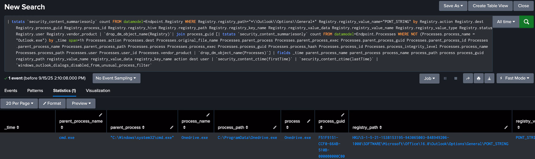
Task: Run search with green magnifier button
Action: point(526,22)
